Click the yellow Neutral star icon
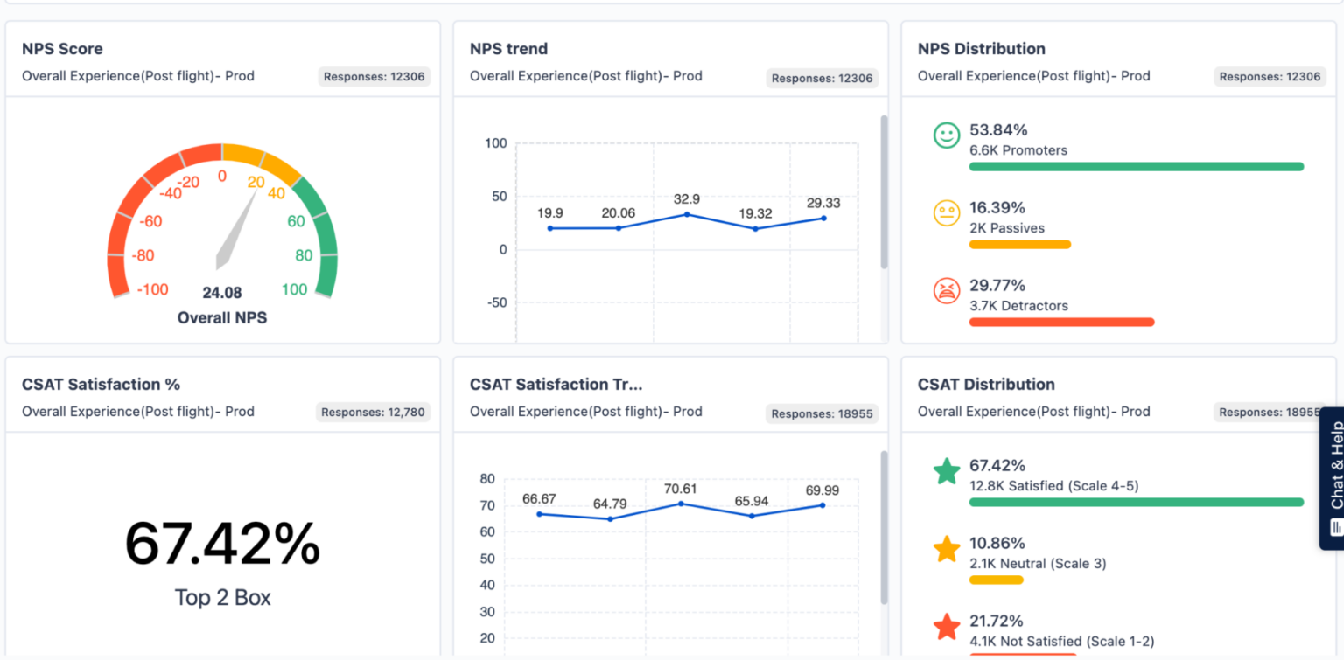Screen dimensions: 1344x660 [947, 549]
